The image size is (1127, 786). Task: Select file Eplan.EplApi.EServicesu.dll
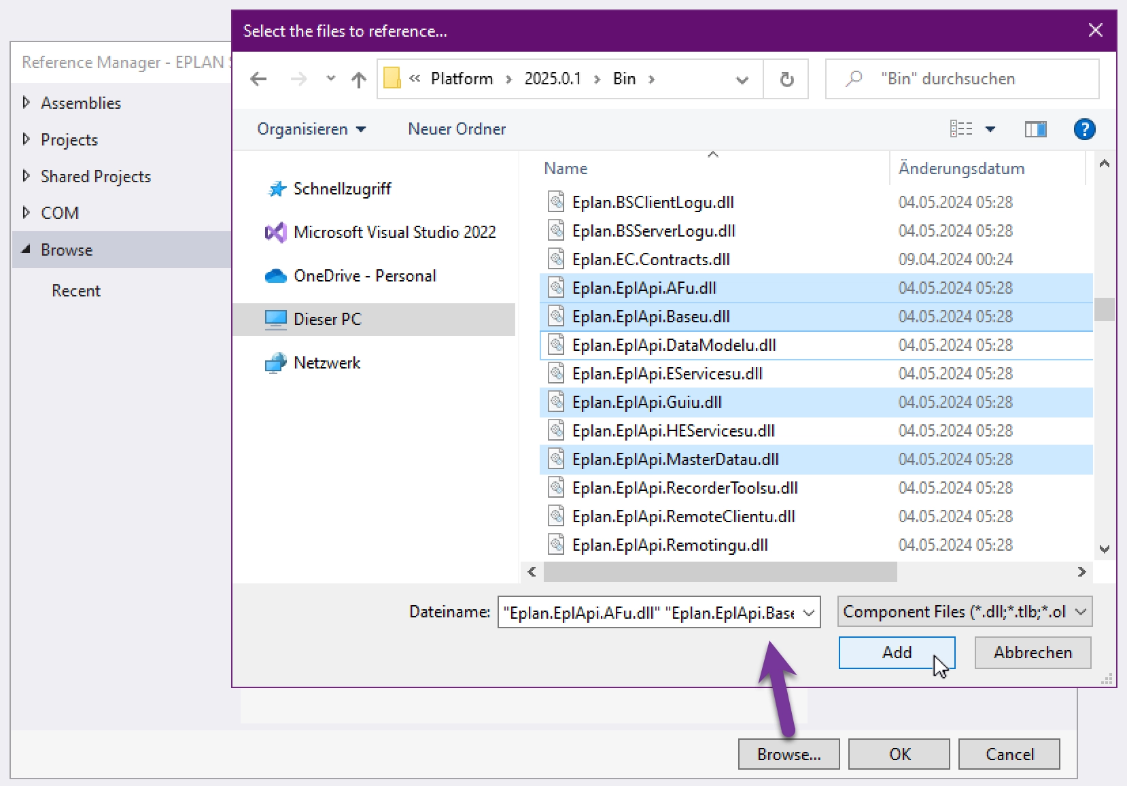(x=816, y=373)
